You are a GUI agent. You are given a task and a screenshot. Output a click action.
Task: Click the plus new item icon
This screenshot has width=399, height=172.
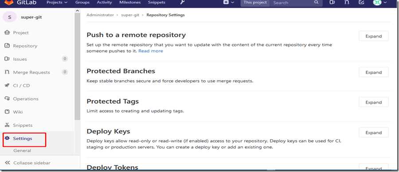pos(226,2)
